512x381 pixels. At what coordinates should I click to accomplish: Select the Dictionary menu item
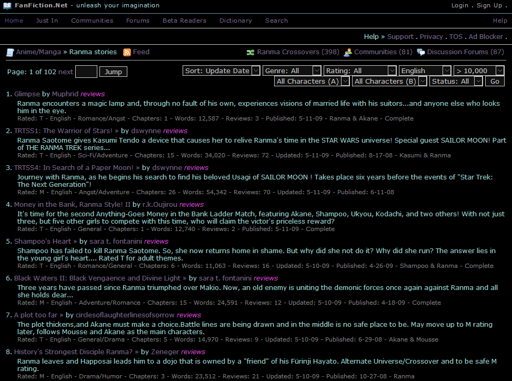click(235, 21)
